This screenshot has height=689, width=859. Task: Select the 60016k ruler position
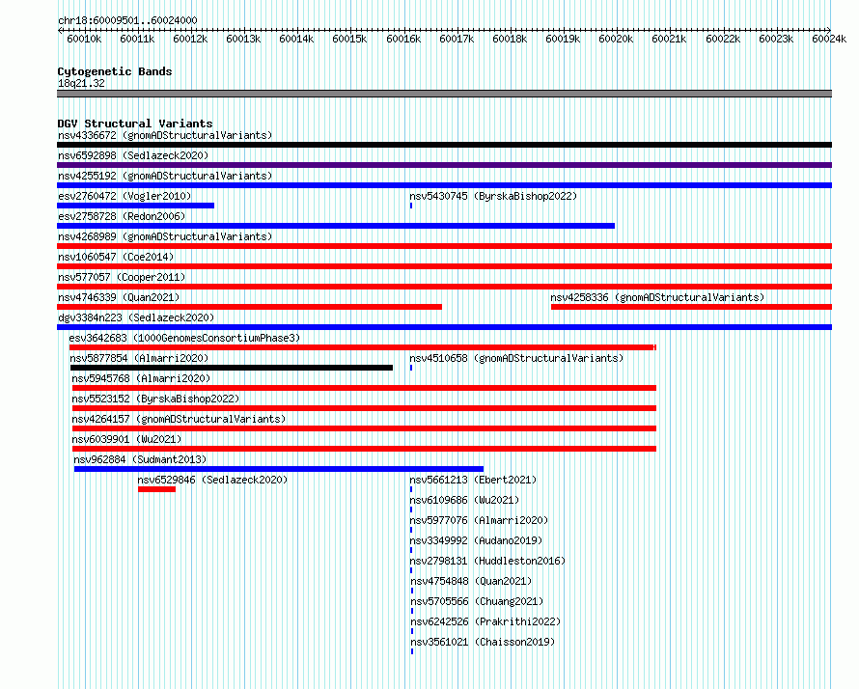pyautogui.click(x=403, y=39)
